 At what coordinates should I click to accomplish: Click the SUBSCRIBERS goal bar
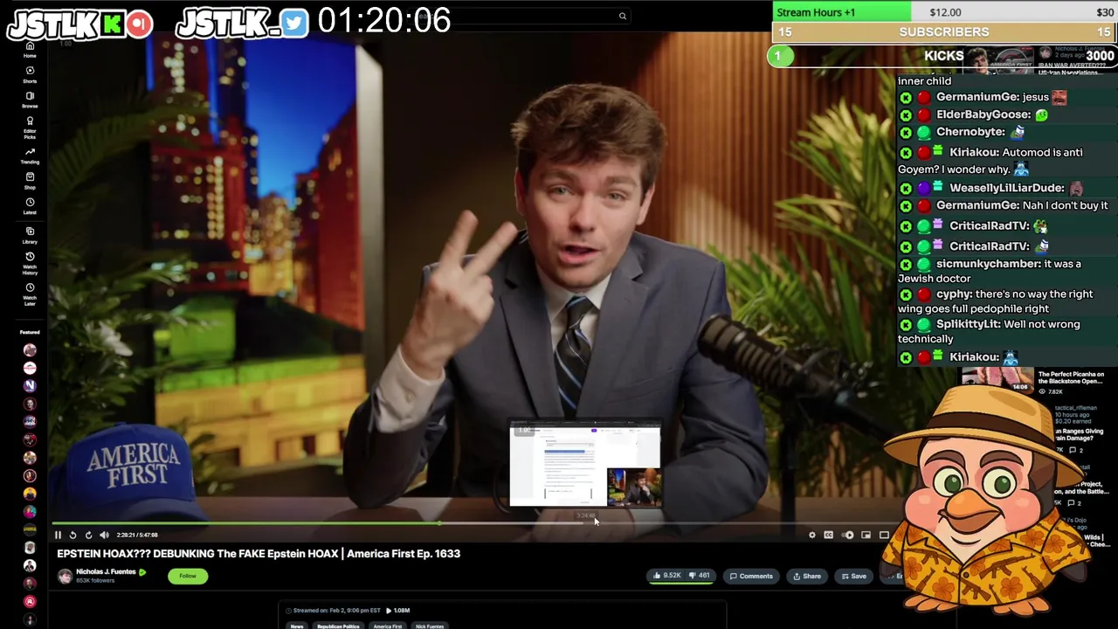944,32
